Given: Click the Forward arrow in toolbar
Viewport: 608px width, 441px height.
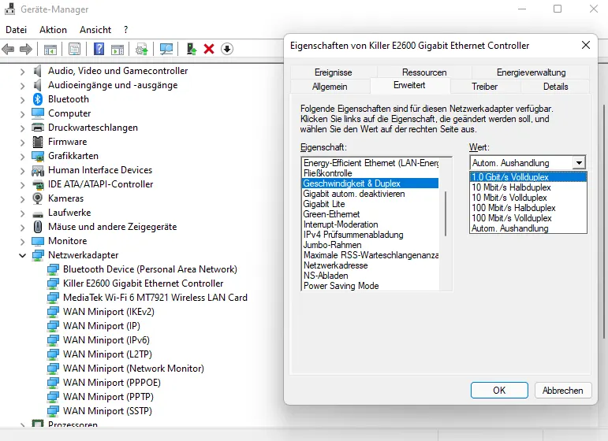Looking at the screenshot, I should pos(26,49).
